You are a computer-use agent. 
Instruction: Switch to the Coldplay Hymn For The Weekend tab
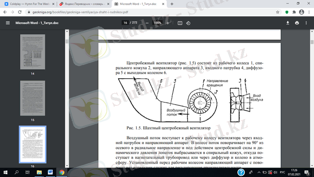click(27, 4)
